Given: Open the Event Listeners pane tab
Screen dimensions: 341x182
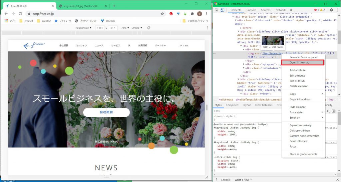Looking at the screenshot, I should pyautogui.click(x=264, y=105).
